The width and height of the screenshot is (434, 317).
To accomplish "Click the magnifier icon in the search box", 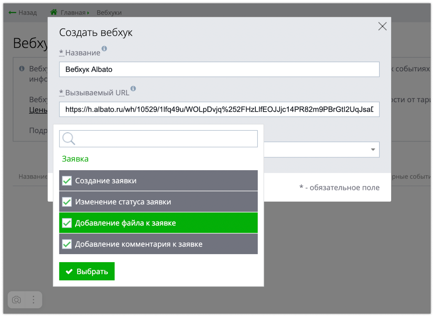I will click(x=69, y=138).
